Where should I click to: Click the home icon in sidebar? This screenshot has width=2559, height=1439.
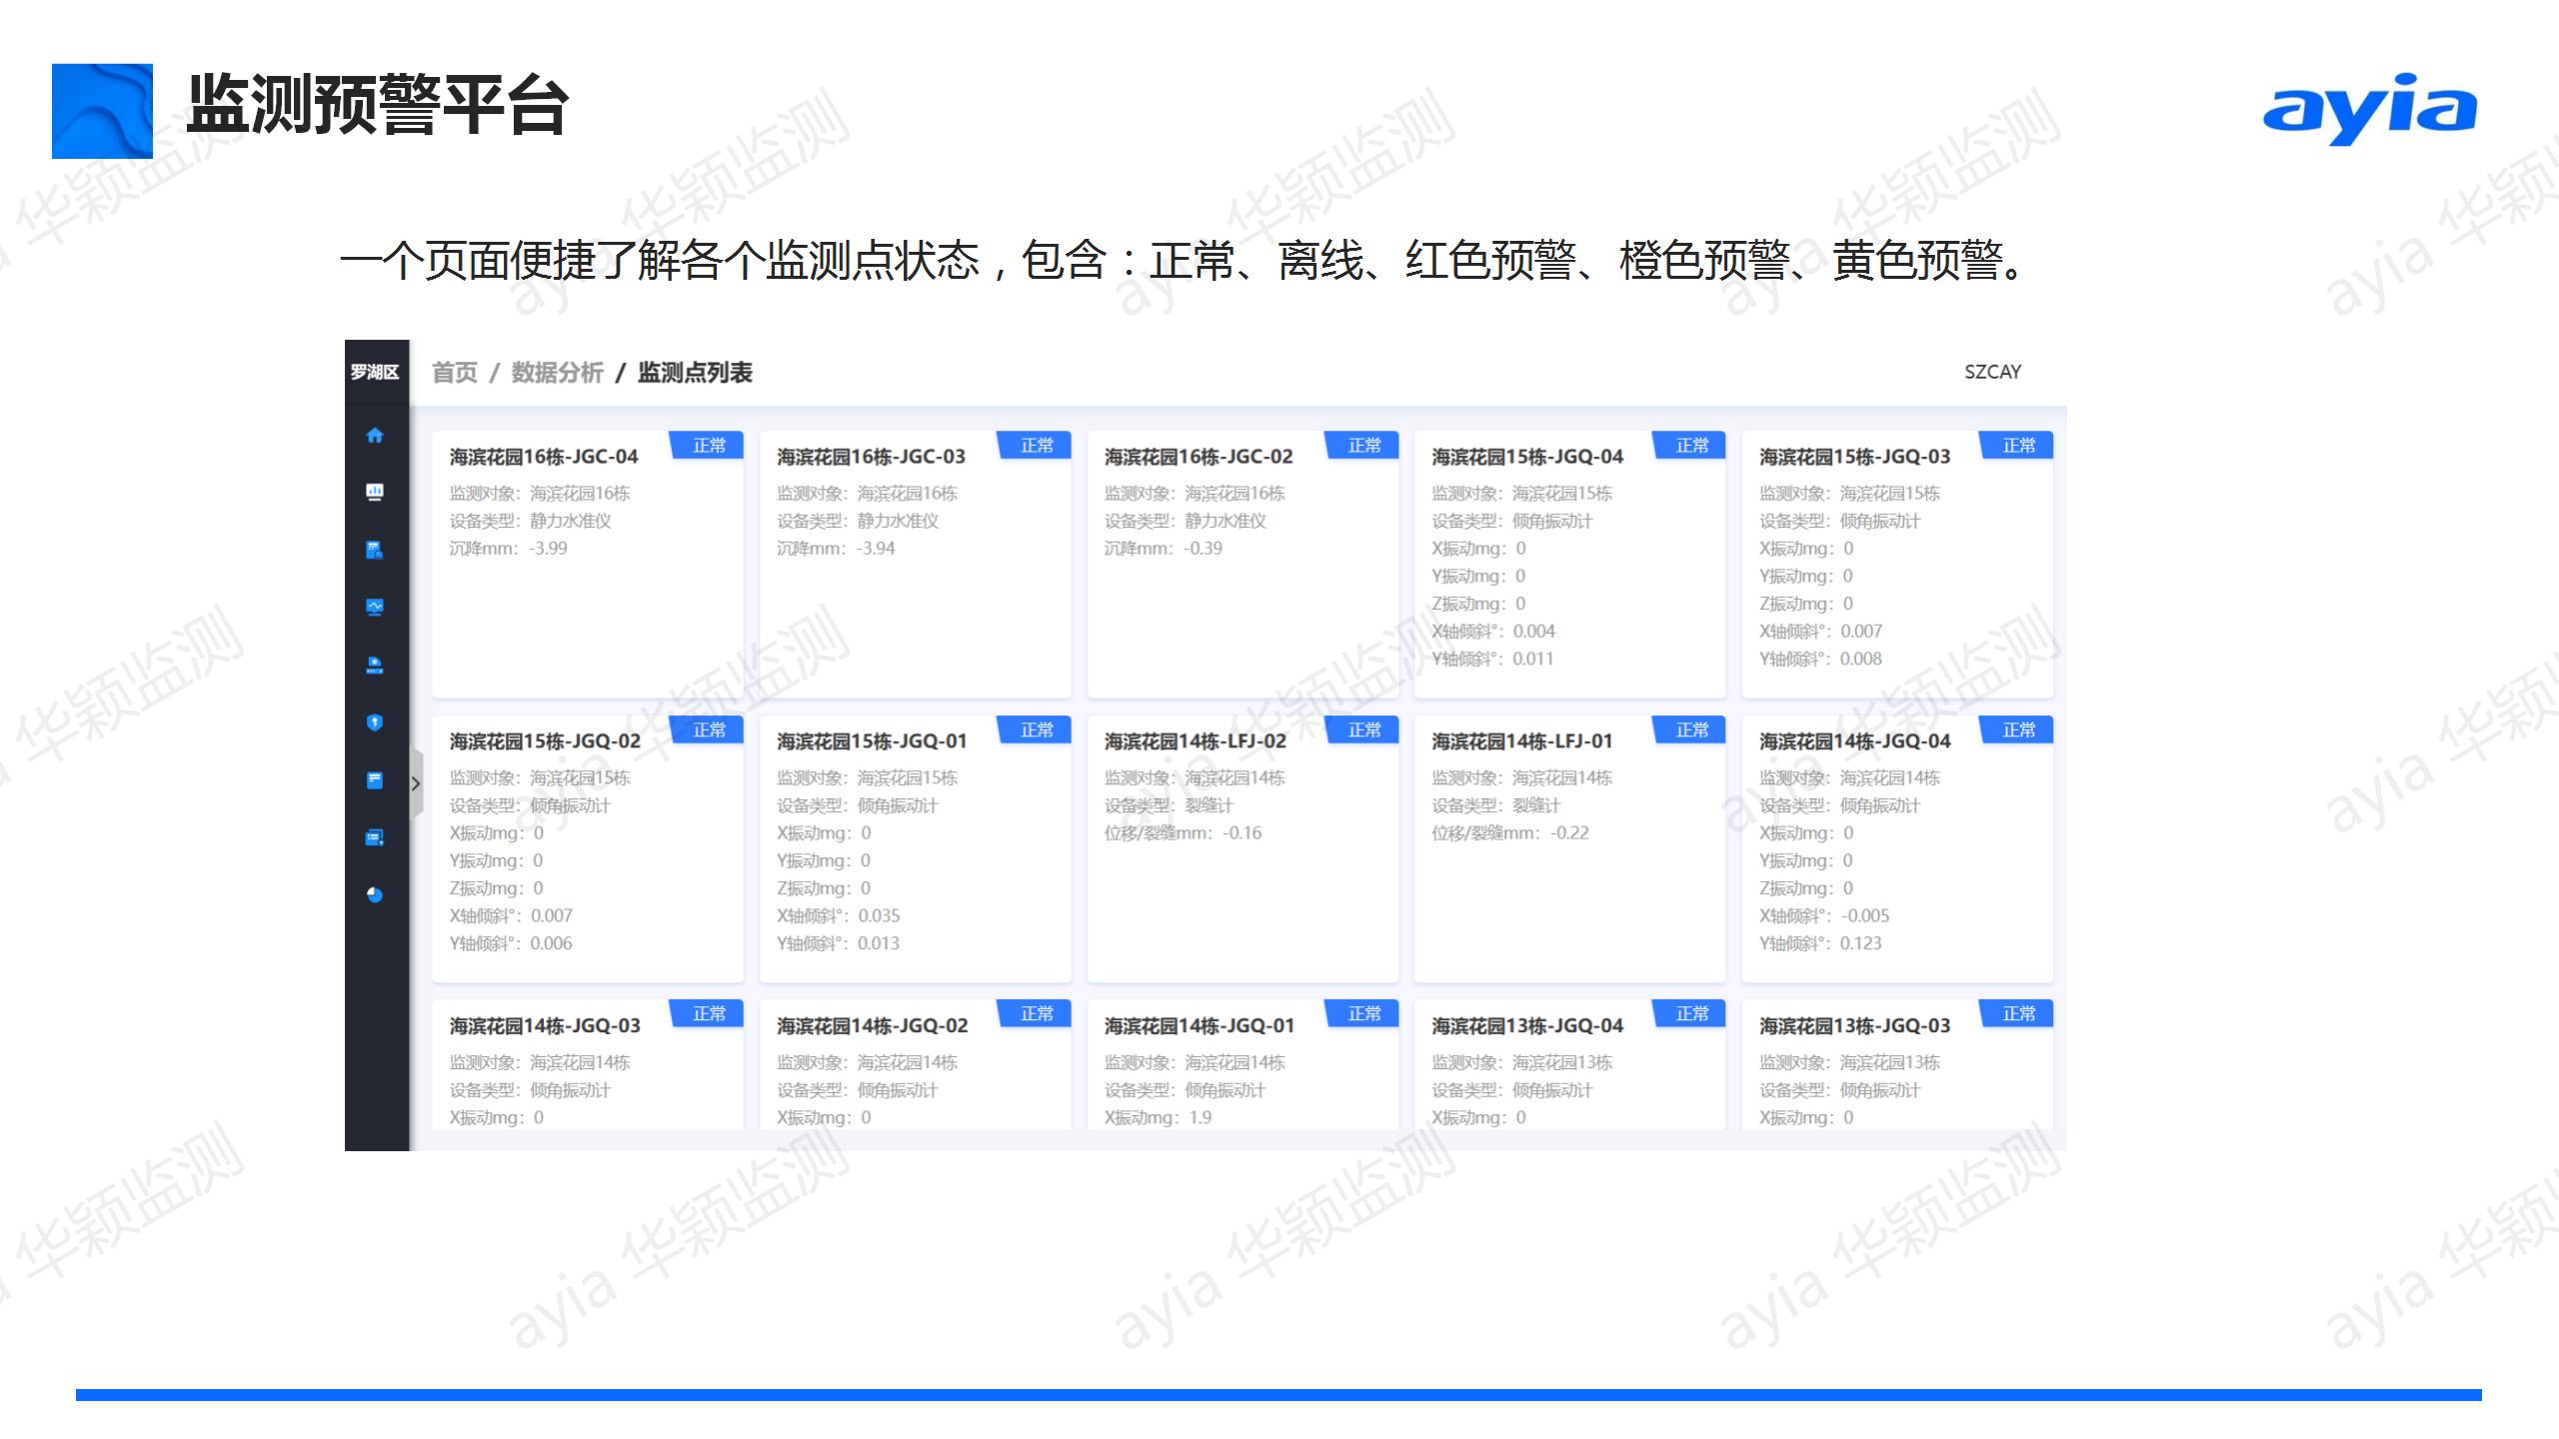[375, 436]
